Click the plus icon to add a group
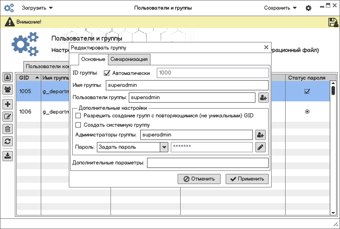Screen dimensions: 340x229 [x=8, y=104]
